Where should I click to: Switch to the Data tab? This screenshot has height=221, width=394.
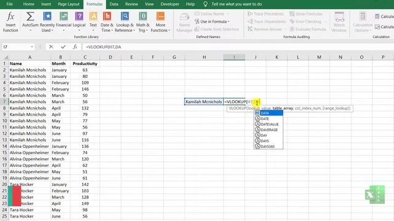114,4
